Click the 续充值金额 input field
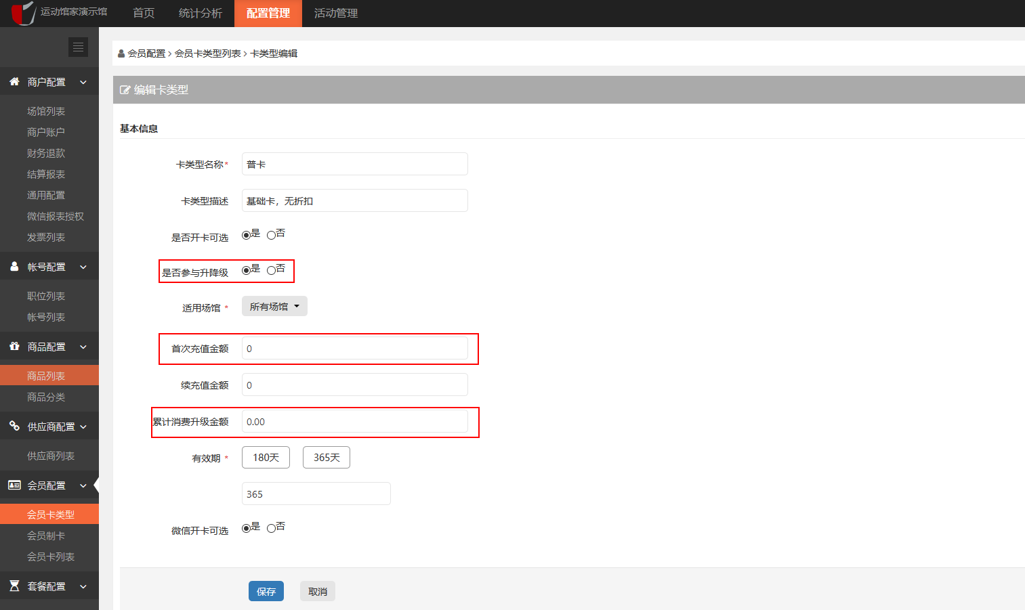1025x610 pixels. [x=355, y=385]
